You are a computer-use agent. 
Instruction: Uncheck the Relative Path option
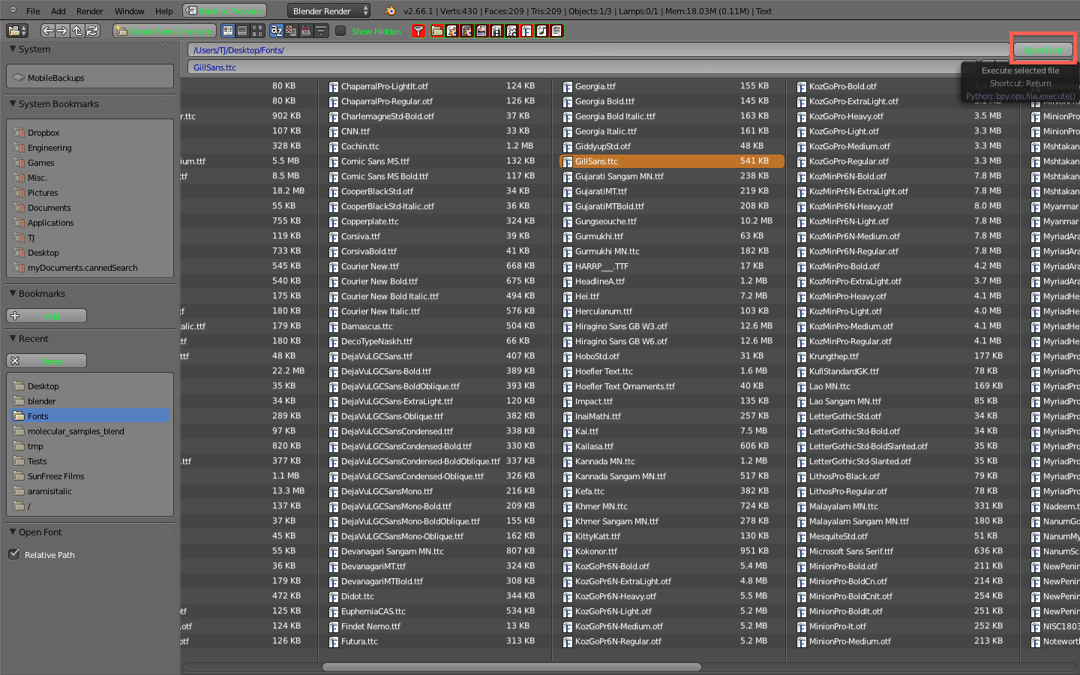[13, 554]
